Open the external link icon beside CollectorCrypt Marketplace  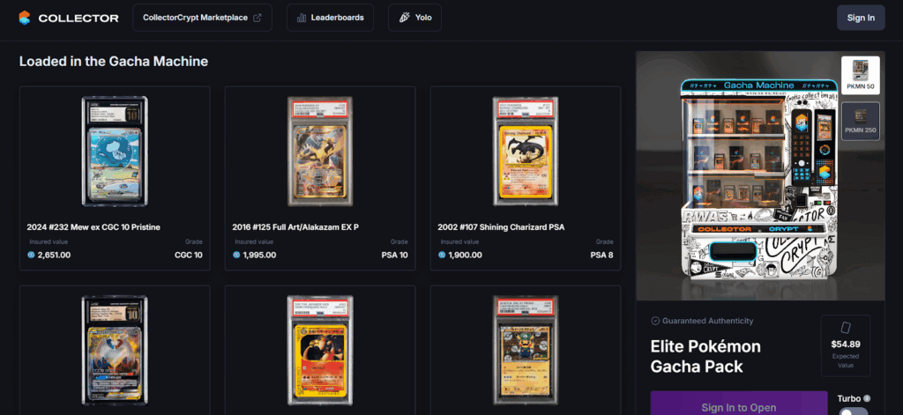click(x=257, y=18)
